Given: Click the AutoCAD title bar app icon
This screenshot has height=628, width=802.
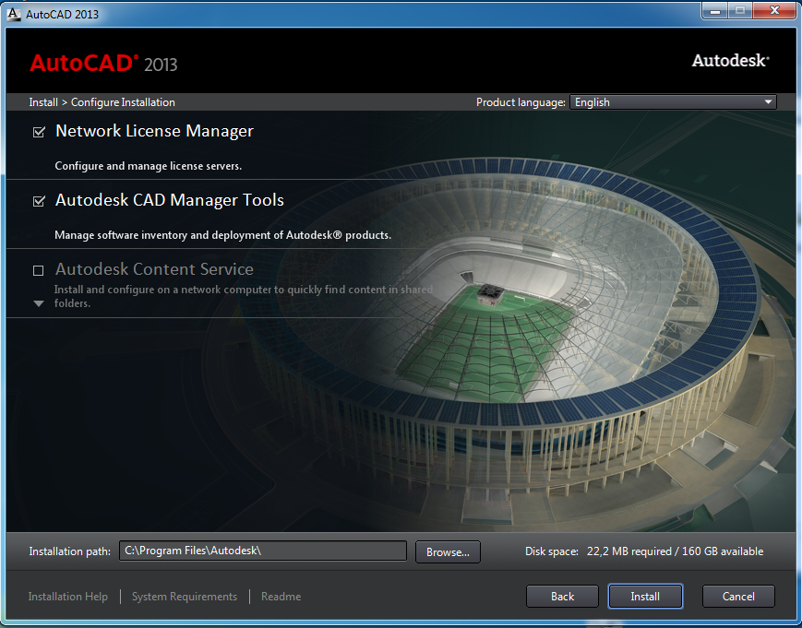Looking at the screenshot, I should pyautogui.click(x=14, y=14).
